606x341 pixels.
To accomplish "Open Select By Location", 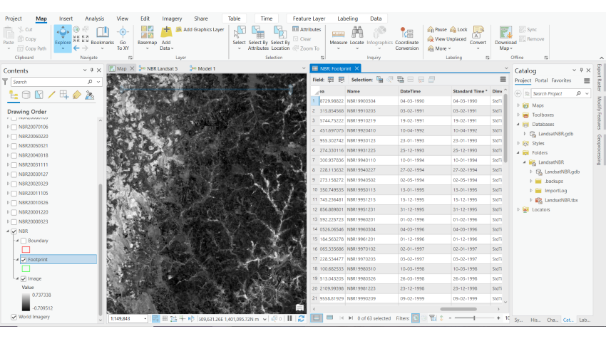I will pos(280,38).
